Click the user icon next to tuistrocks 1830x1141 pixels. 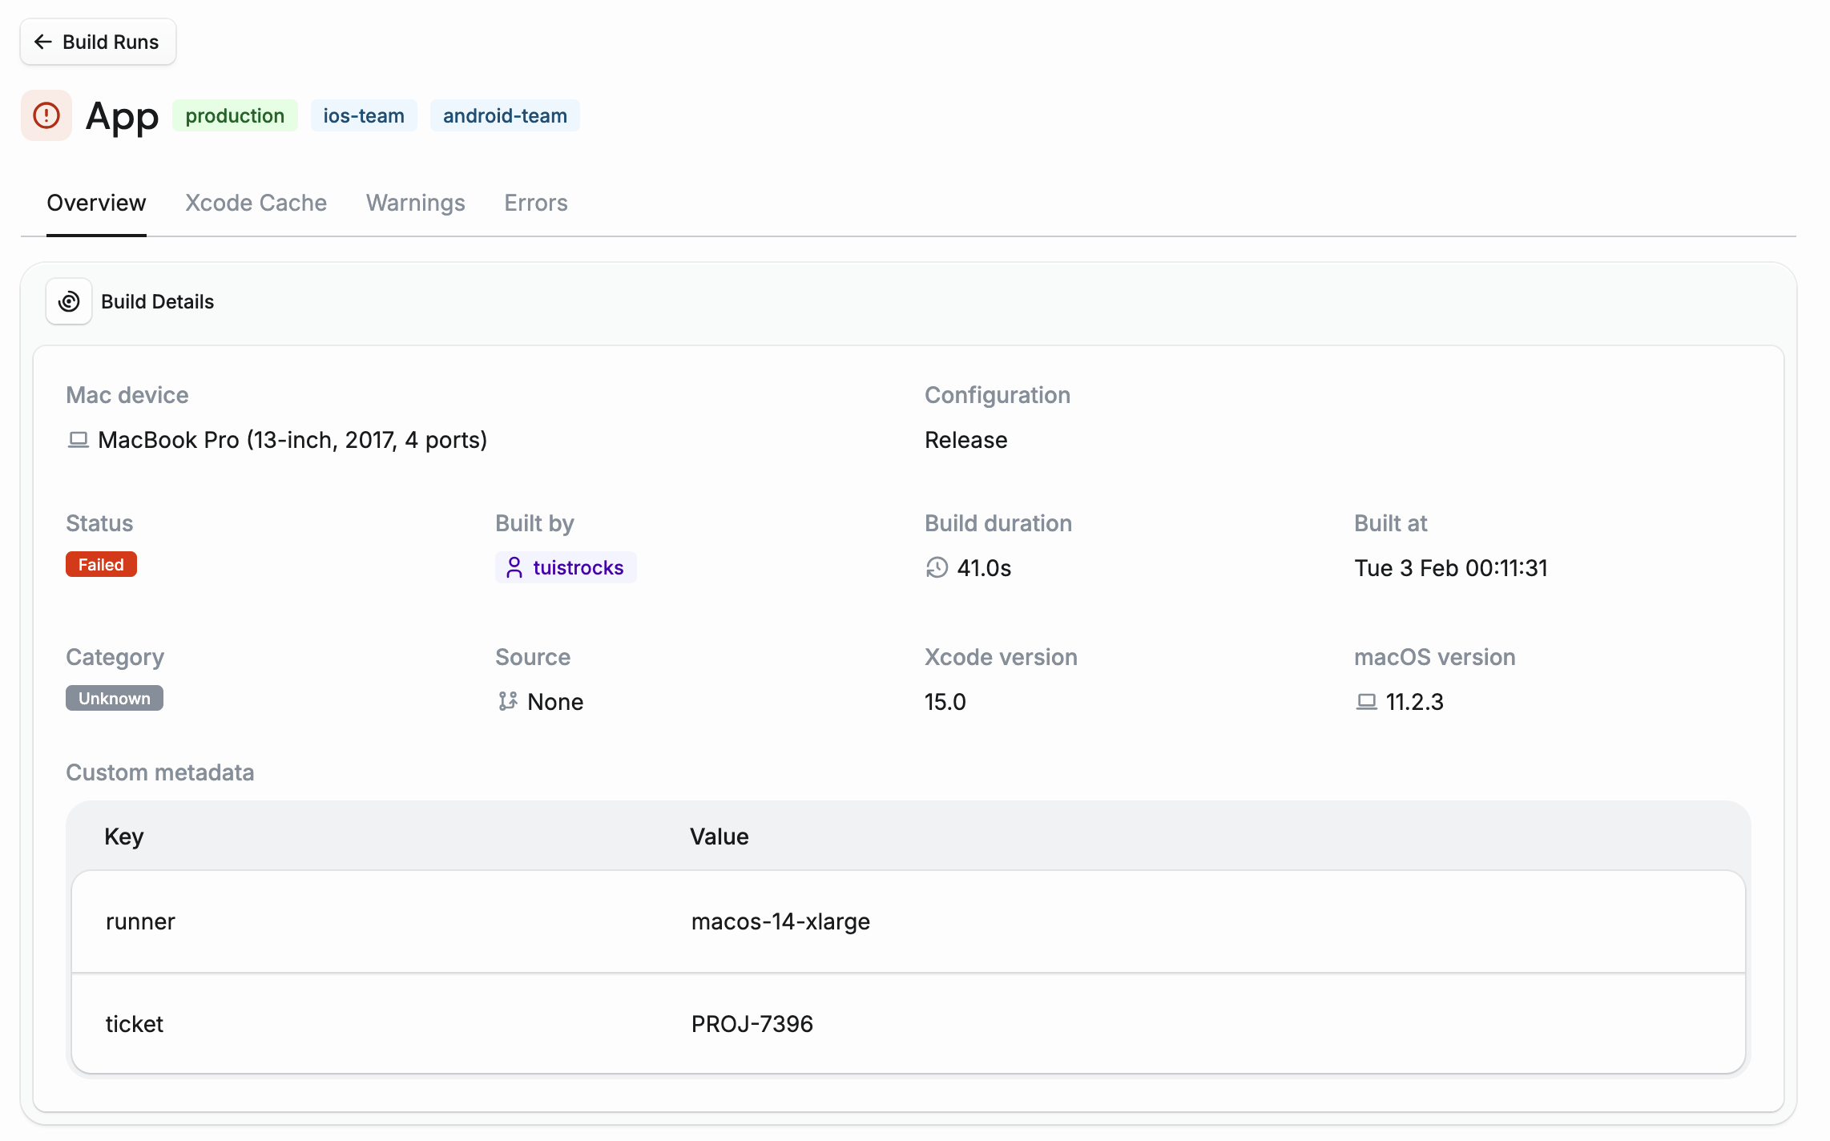pyautogui.click(x=514, y=567)
